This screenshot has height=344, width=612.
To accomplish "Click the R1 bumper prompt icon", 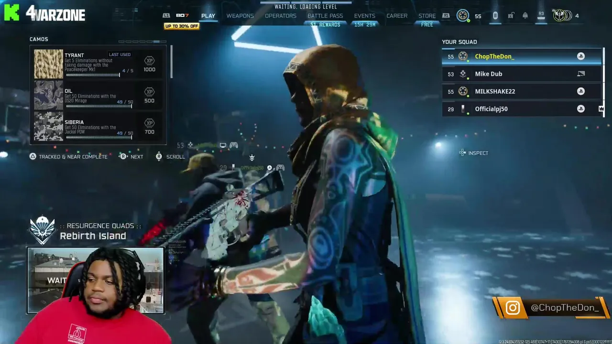I will 446,16.
